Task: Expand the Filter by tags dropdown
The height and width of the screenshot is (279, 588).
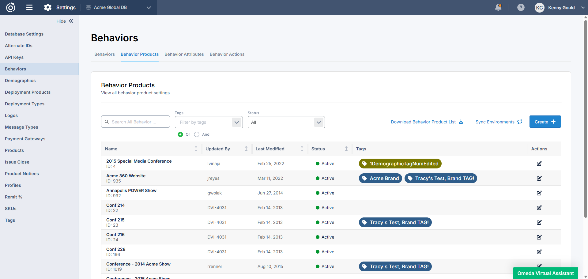Action: coord(236,122)
